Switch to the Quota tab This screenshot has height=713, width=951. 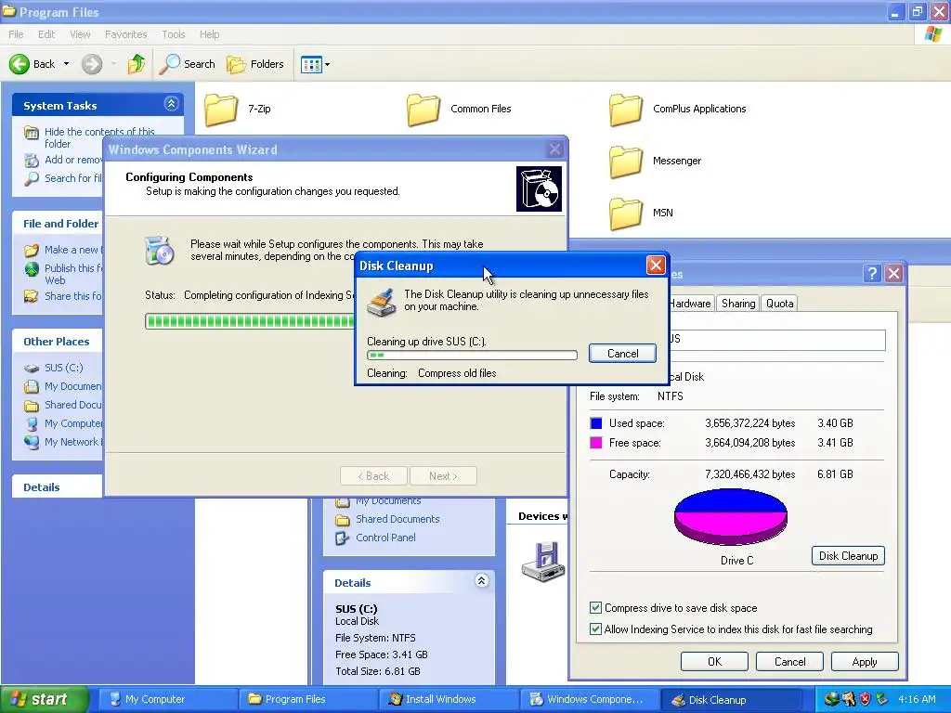point(779,304)
